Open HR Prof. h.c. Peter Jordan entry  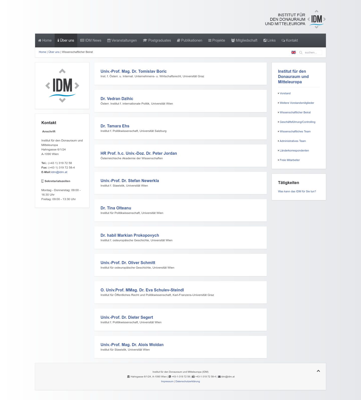pyautogui.click(x=139, y=153)
